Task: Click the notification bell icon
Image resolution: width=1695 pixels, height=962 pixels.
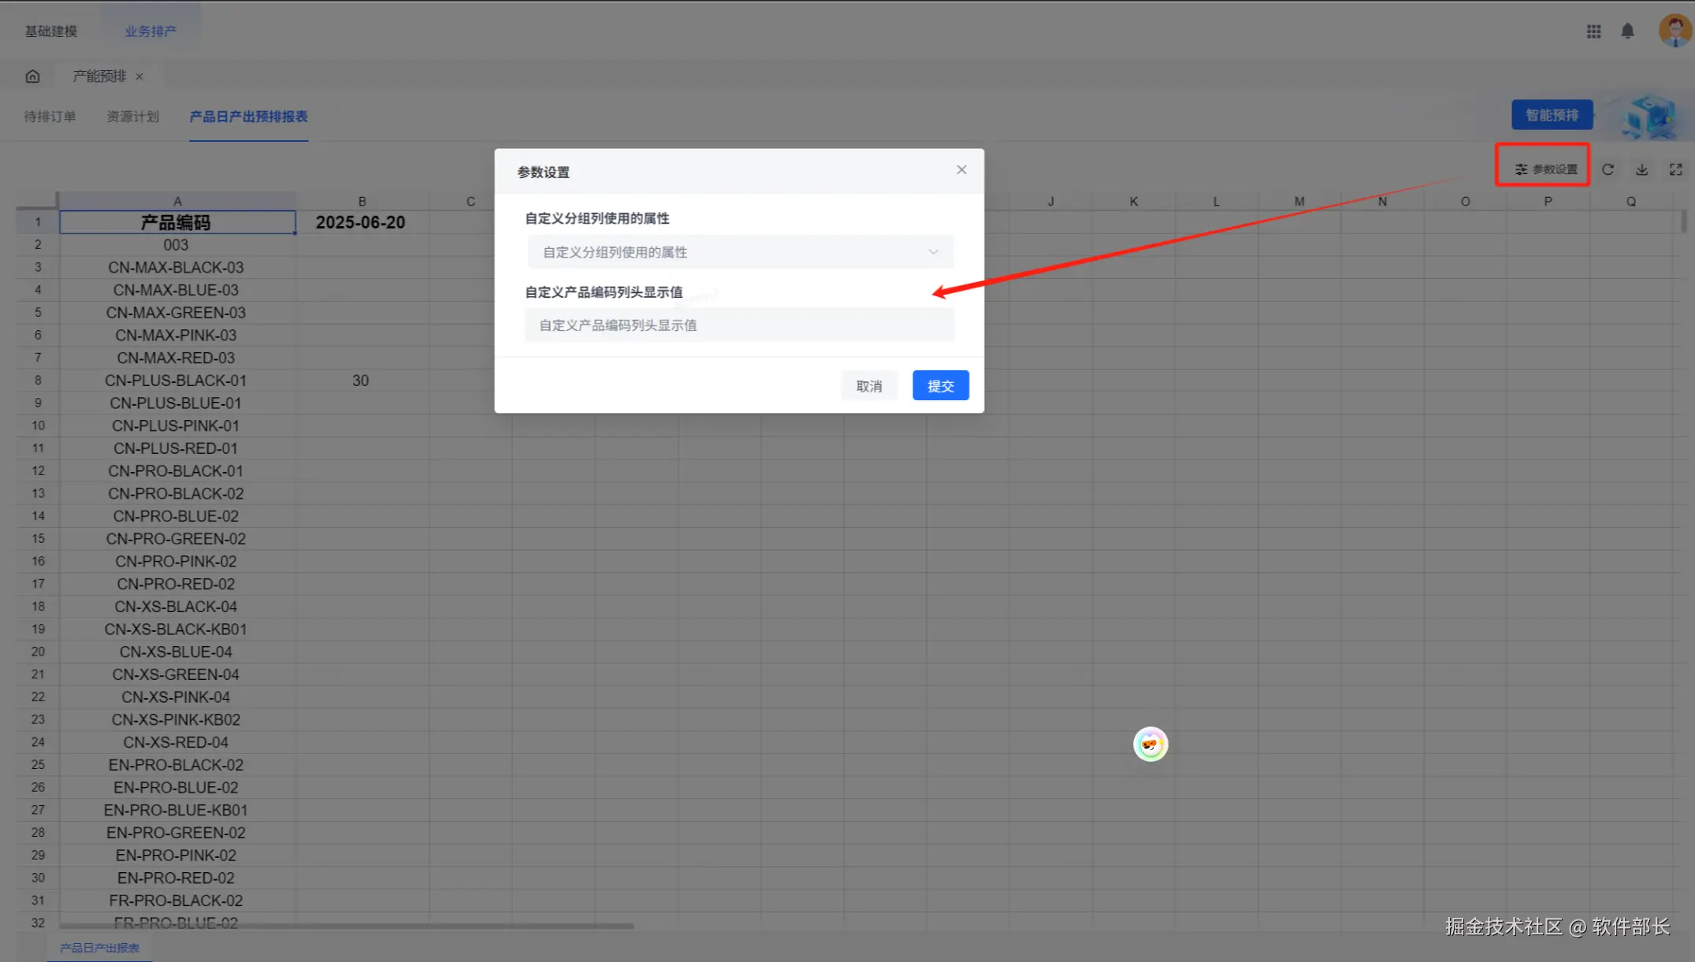Action: (x=1627, y=32)
